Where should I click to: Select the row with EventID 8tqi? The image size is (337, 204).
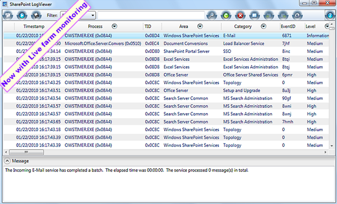[x=166, y=59]
